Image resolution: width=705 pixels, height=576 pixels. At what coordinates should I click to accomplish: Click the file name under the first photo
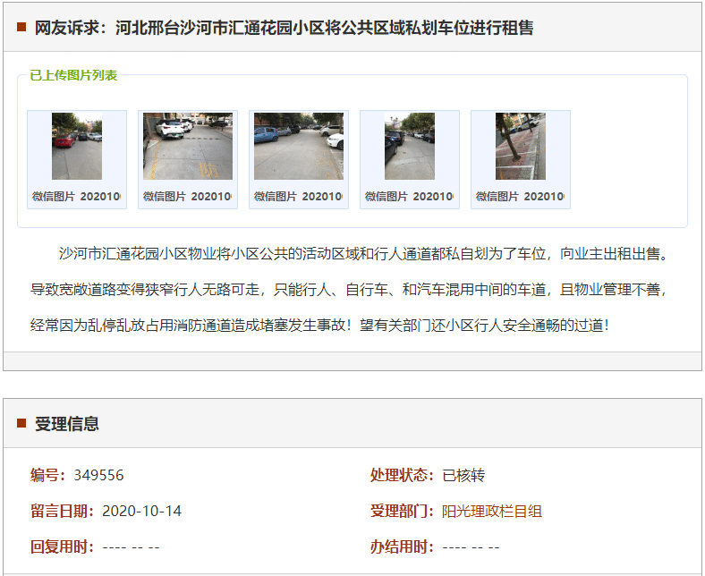76,197
